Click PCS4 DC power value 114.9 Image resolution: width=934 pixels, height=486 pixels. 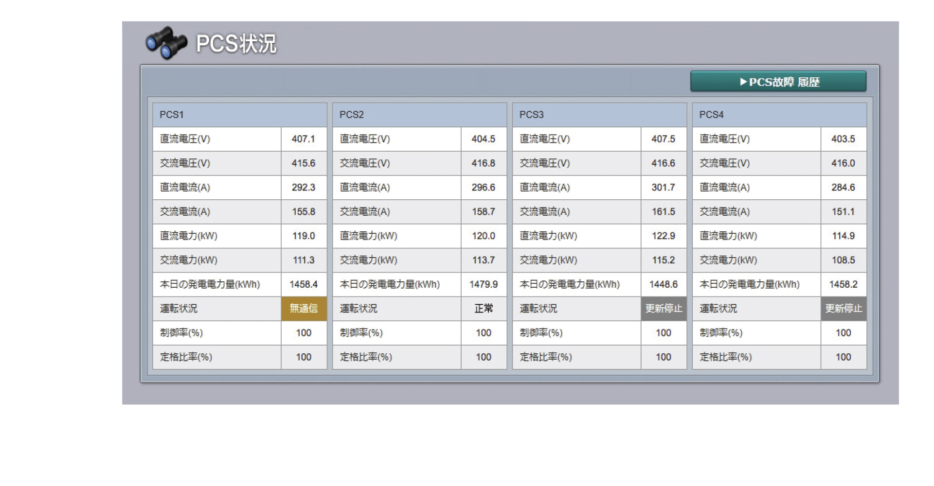click(844, 236)
